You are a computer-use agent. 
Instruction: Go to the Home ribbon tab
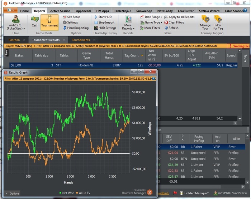tap(24, 11)
